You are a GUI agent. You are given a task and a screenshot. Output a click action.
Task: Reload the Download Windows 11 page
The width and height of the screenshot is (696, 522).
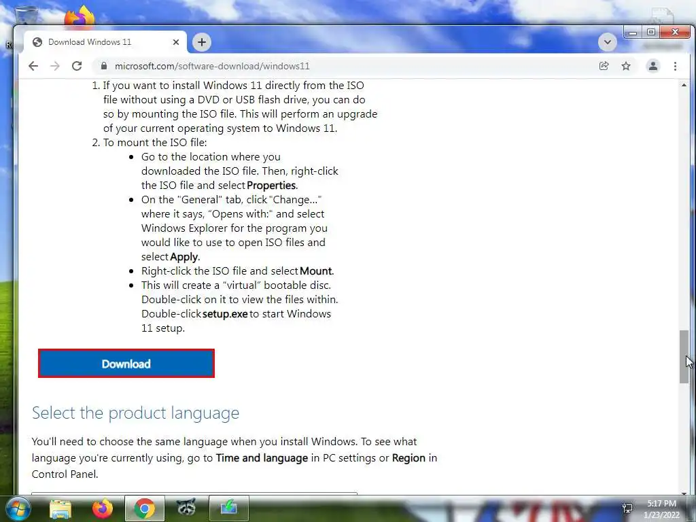point(77,66)
